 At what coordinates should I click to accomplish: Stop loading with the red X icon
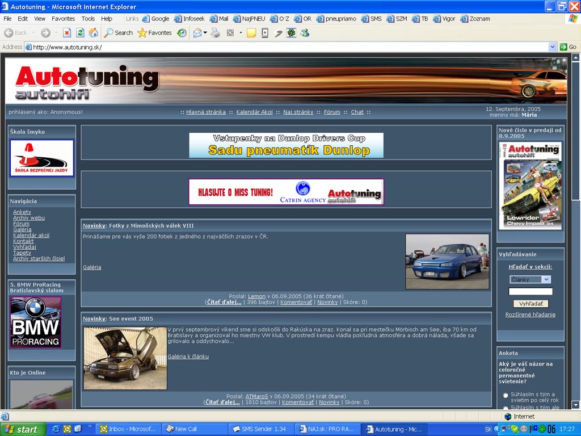[67, 33]
